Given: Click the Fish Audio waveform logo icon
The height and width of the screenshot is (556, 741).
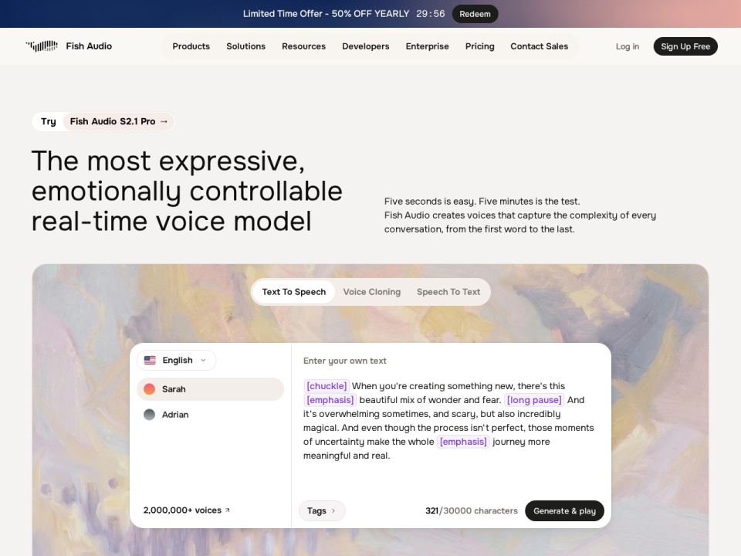Looking at the screenshot, I should point(42,46).
